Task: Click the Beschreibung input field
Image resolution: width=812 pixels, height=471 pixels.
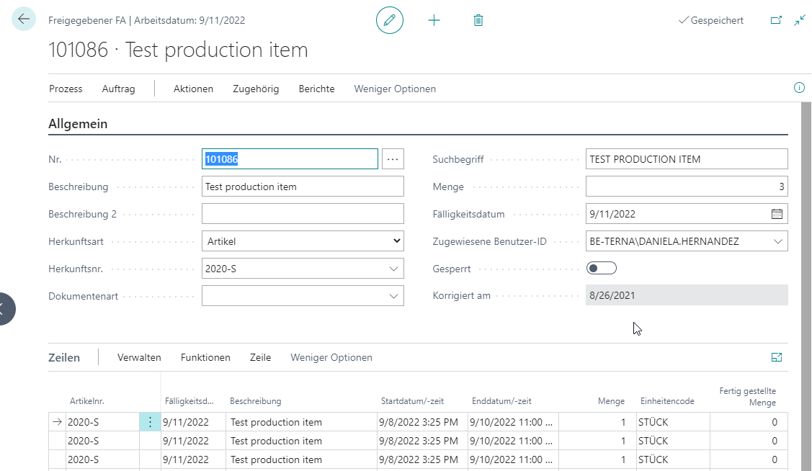Action: (x=303, y=187)
